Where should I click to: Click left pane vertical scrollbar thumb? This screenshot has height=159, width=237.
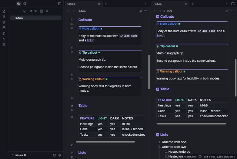[x=149, y=72]
